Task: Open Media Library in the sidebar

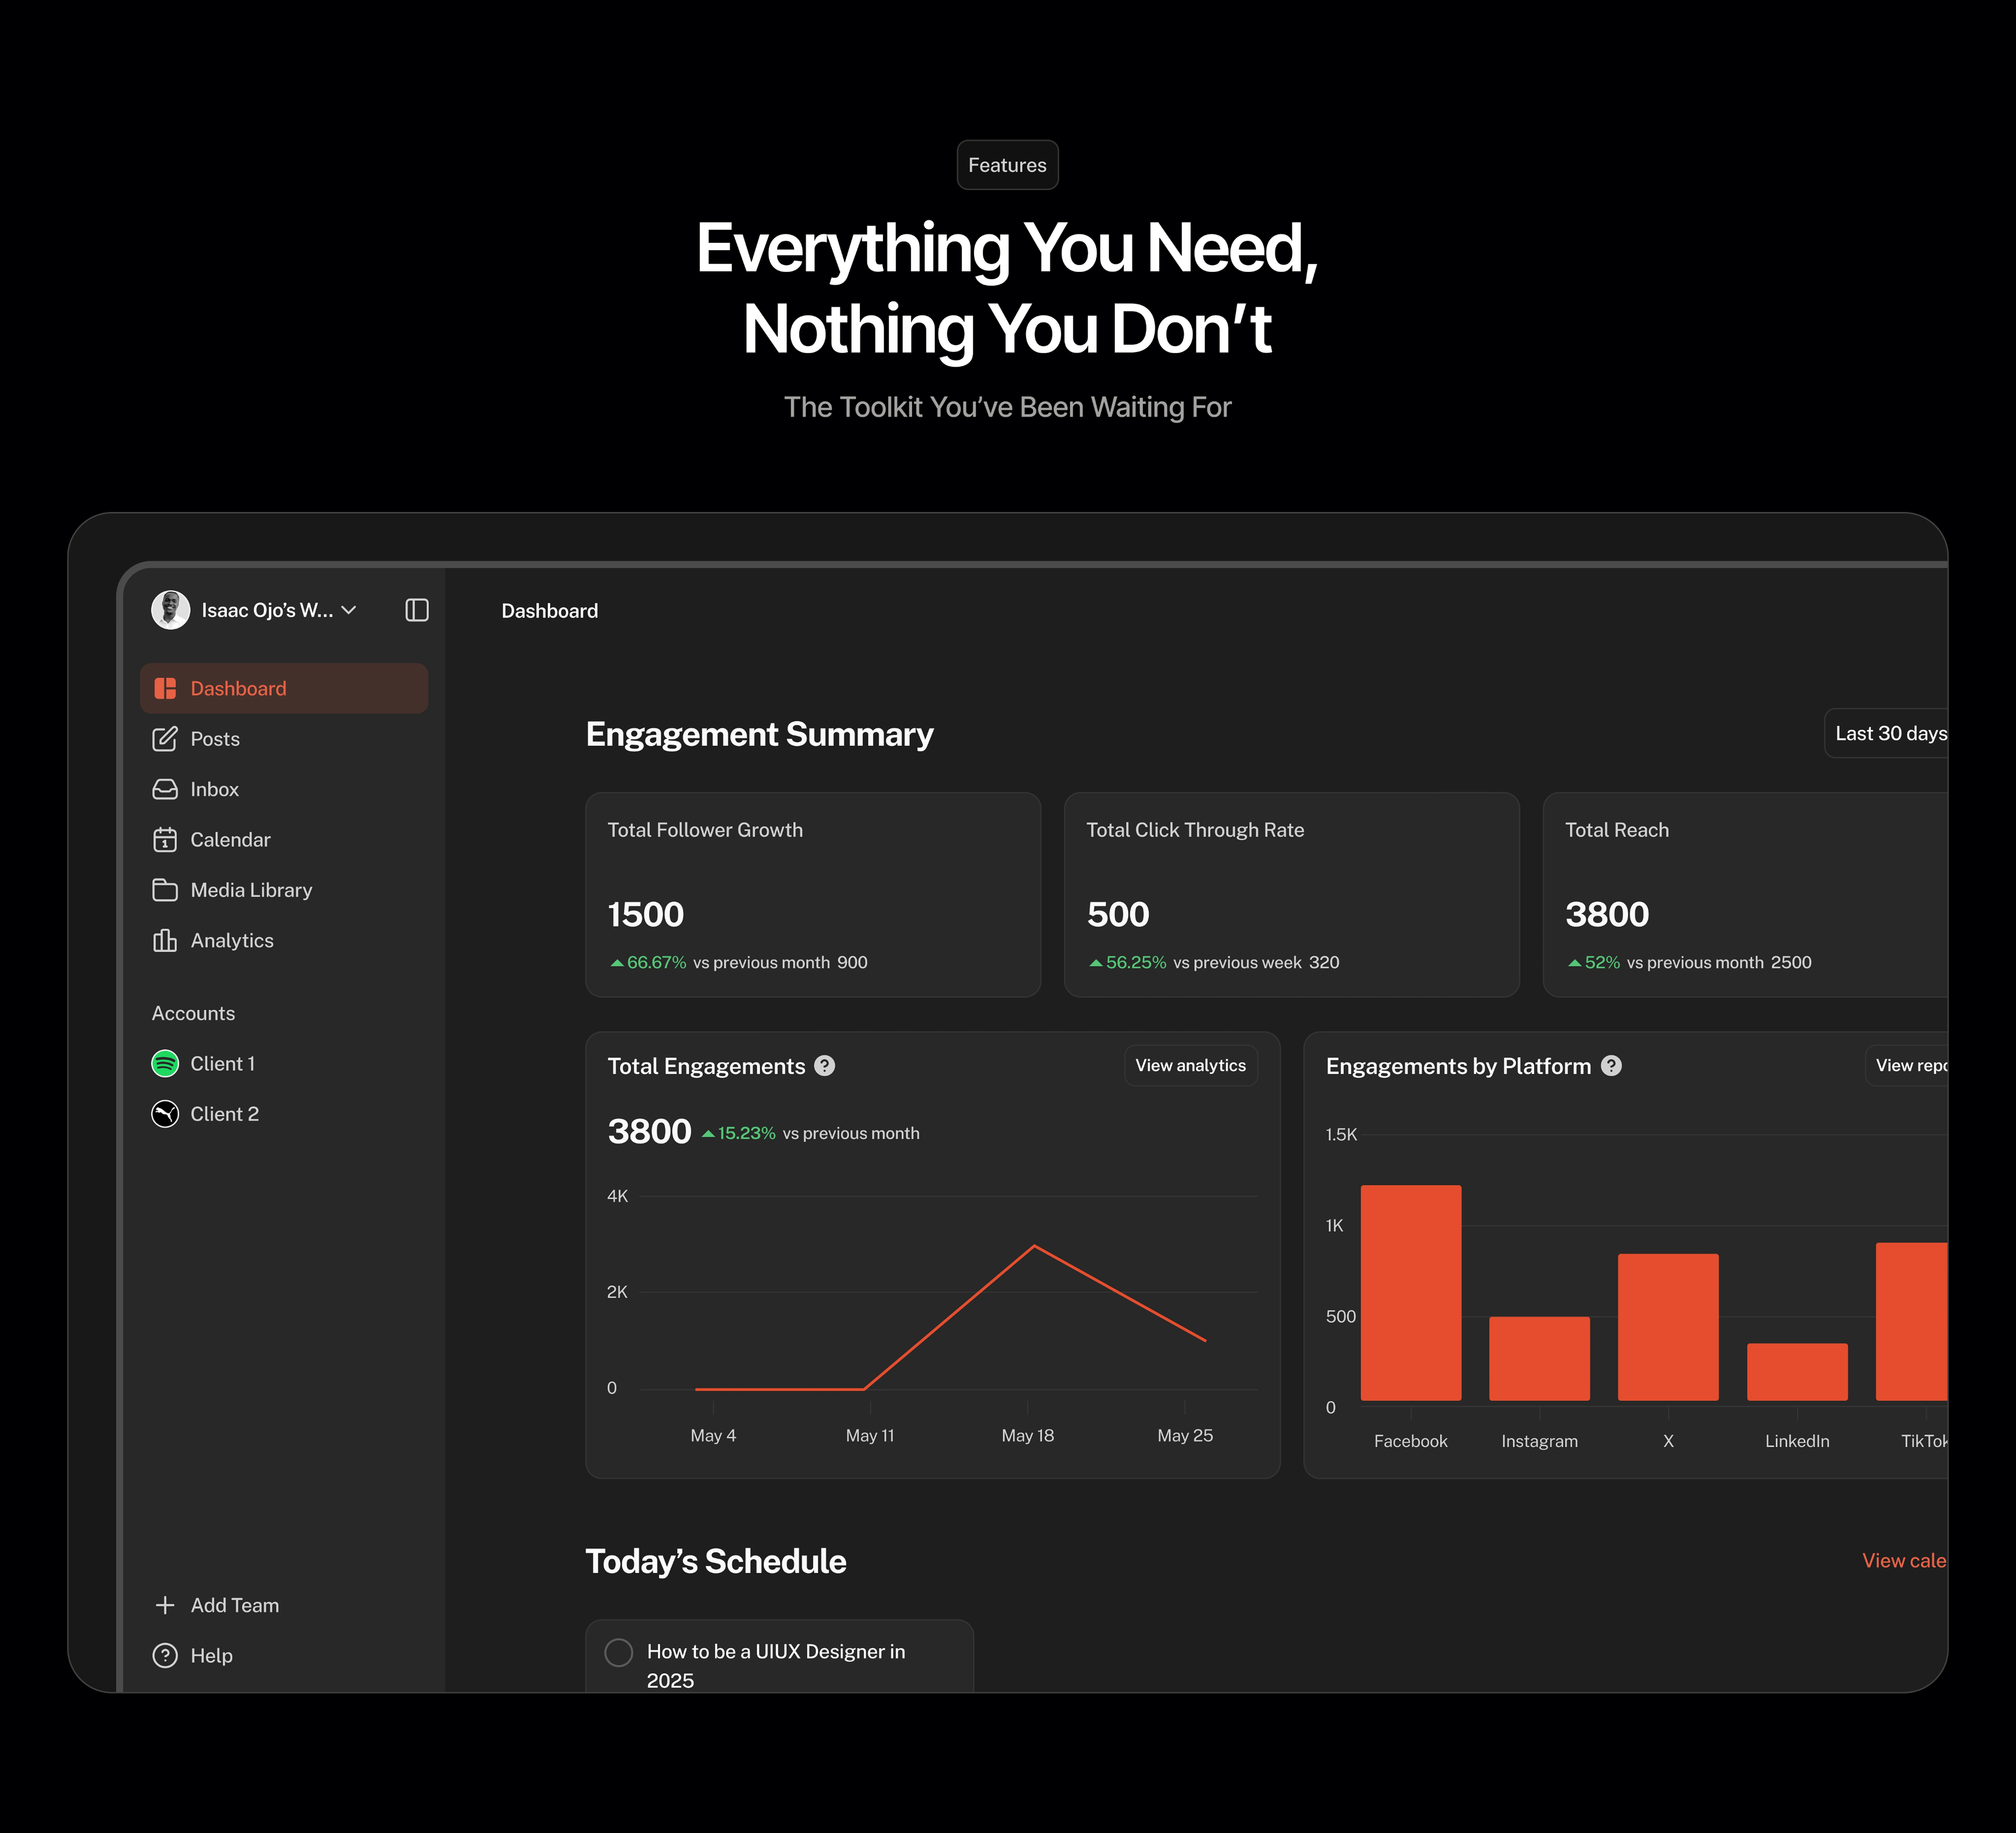Action: [284, 890]
